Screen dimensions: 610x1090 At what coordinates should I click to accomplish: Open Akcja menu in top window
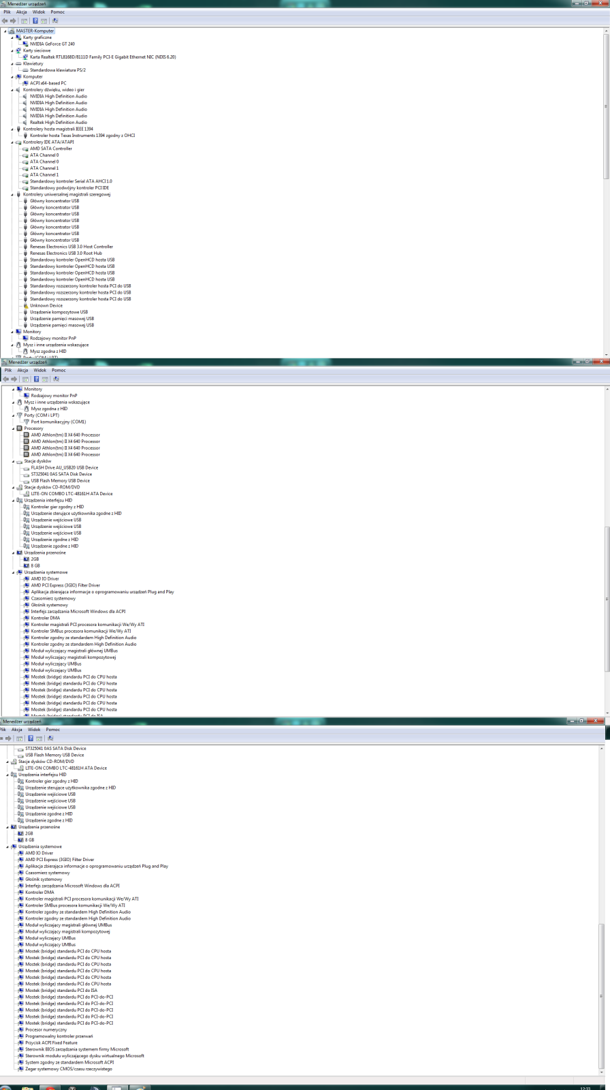22,12
